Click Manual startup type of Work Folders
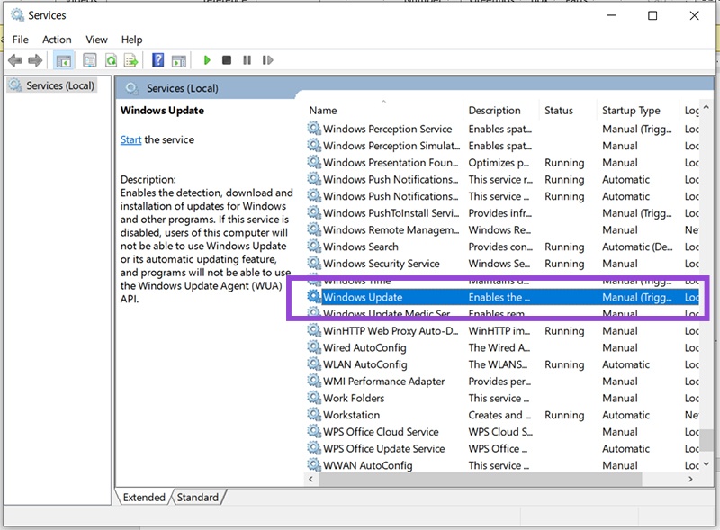The width and height of the screenshot is (720, 530). [x=620, y=398]
